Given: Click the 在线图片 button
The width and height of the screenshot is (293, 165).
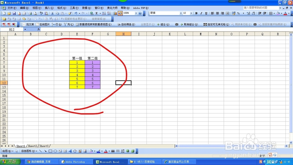Looking at the screenshot, I should coord(43,24).
